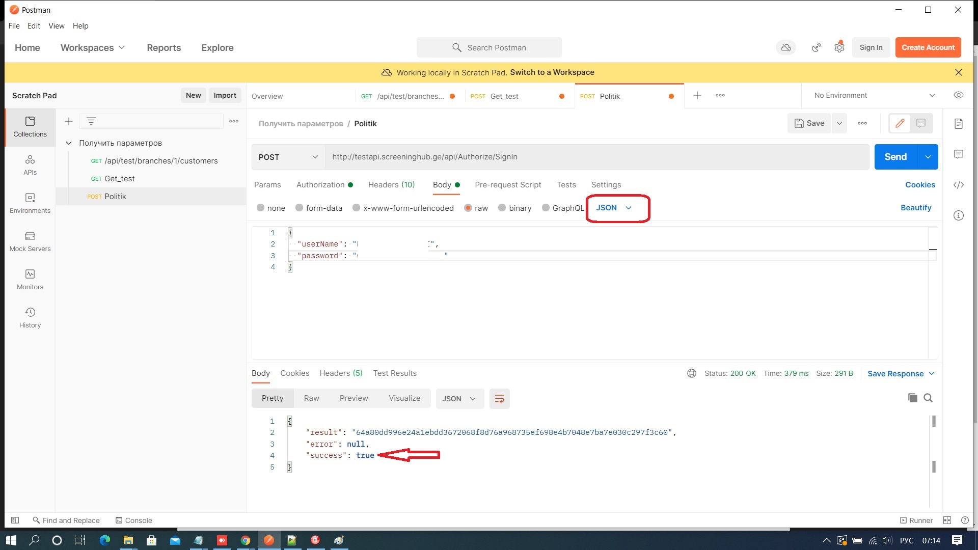Switch to the Params tab
This screenshot has height=550, width=978.
pyautogui.click(x=267, y=185)
